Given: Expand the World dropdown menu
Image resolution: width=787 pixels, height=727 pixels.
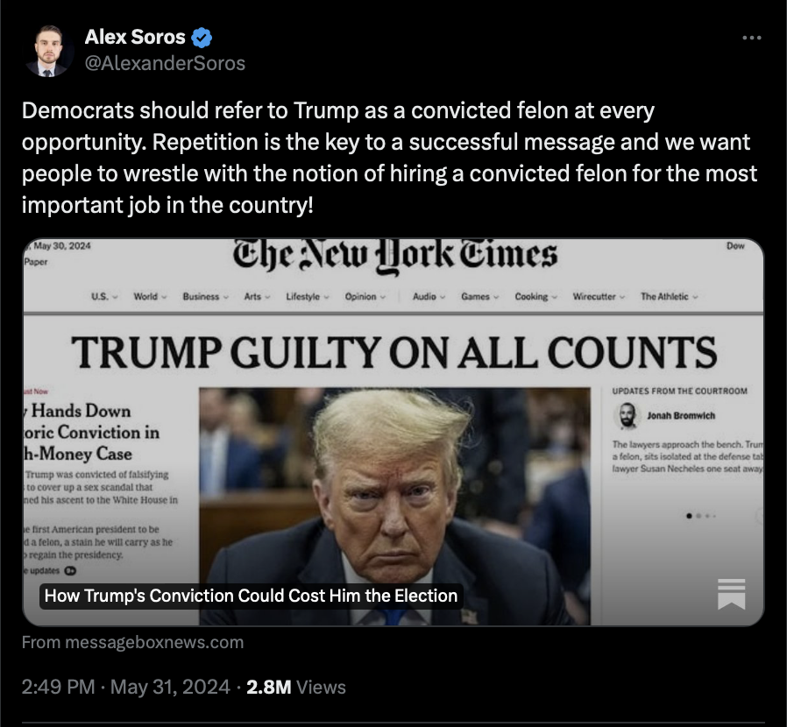Looking at the screenshot, I should click(150, 297).
